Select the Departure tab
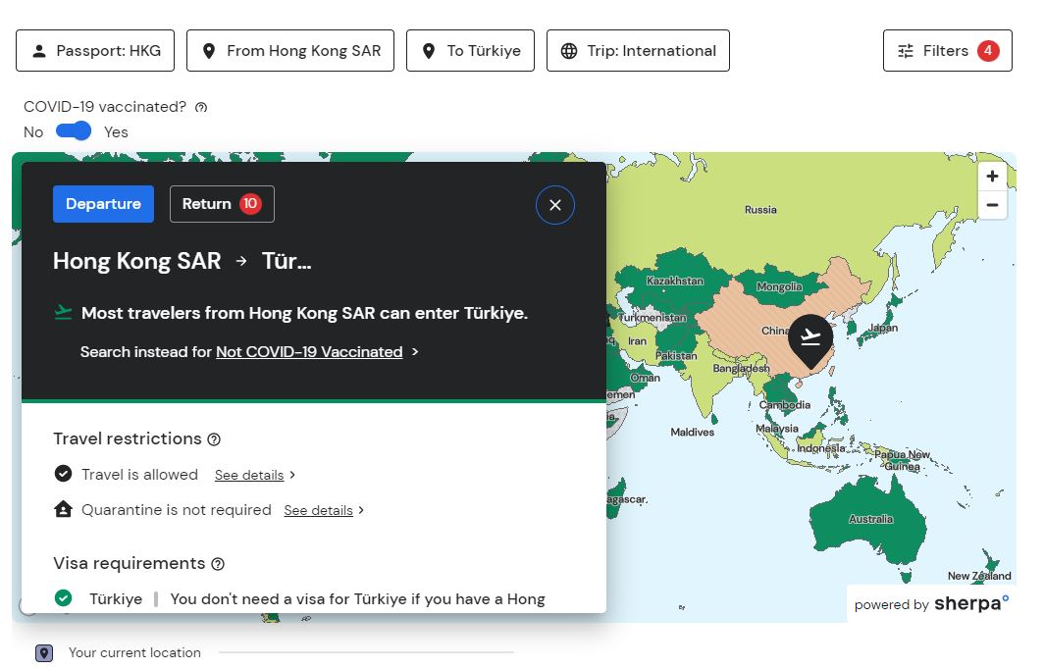The height and width of the screenshot is (669, 1044). (x=103, y=204)
